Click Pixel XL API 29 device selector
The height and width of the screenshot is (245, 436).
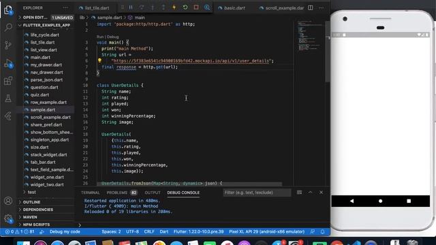click(266, 231)
